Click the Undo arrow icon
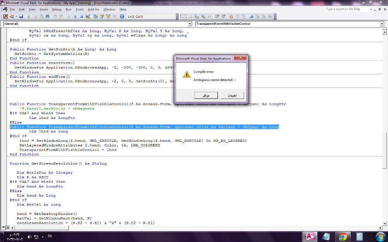 pyautogui.click(x=55, y=17)
